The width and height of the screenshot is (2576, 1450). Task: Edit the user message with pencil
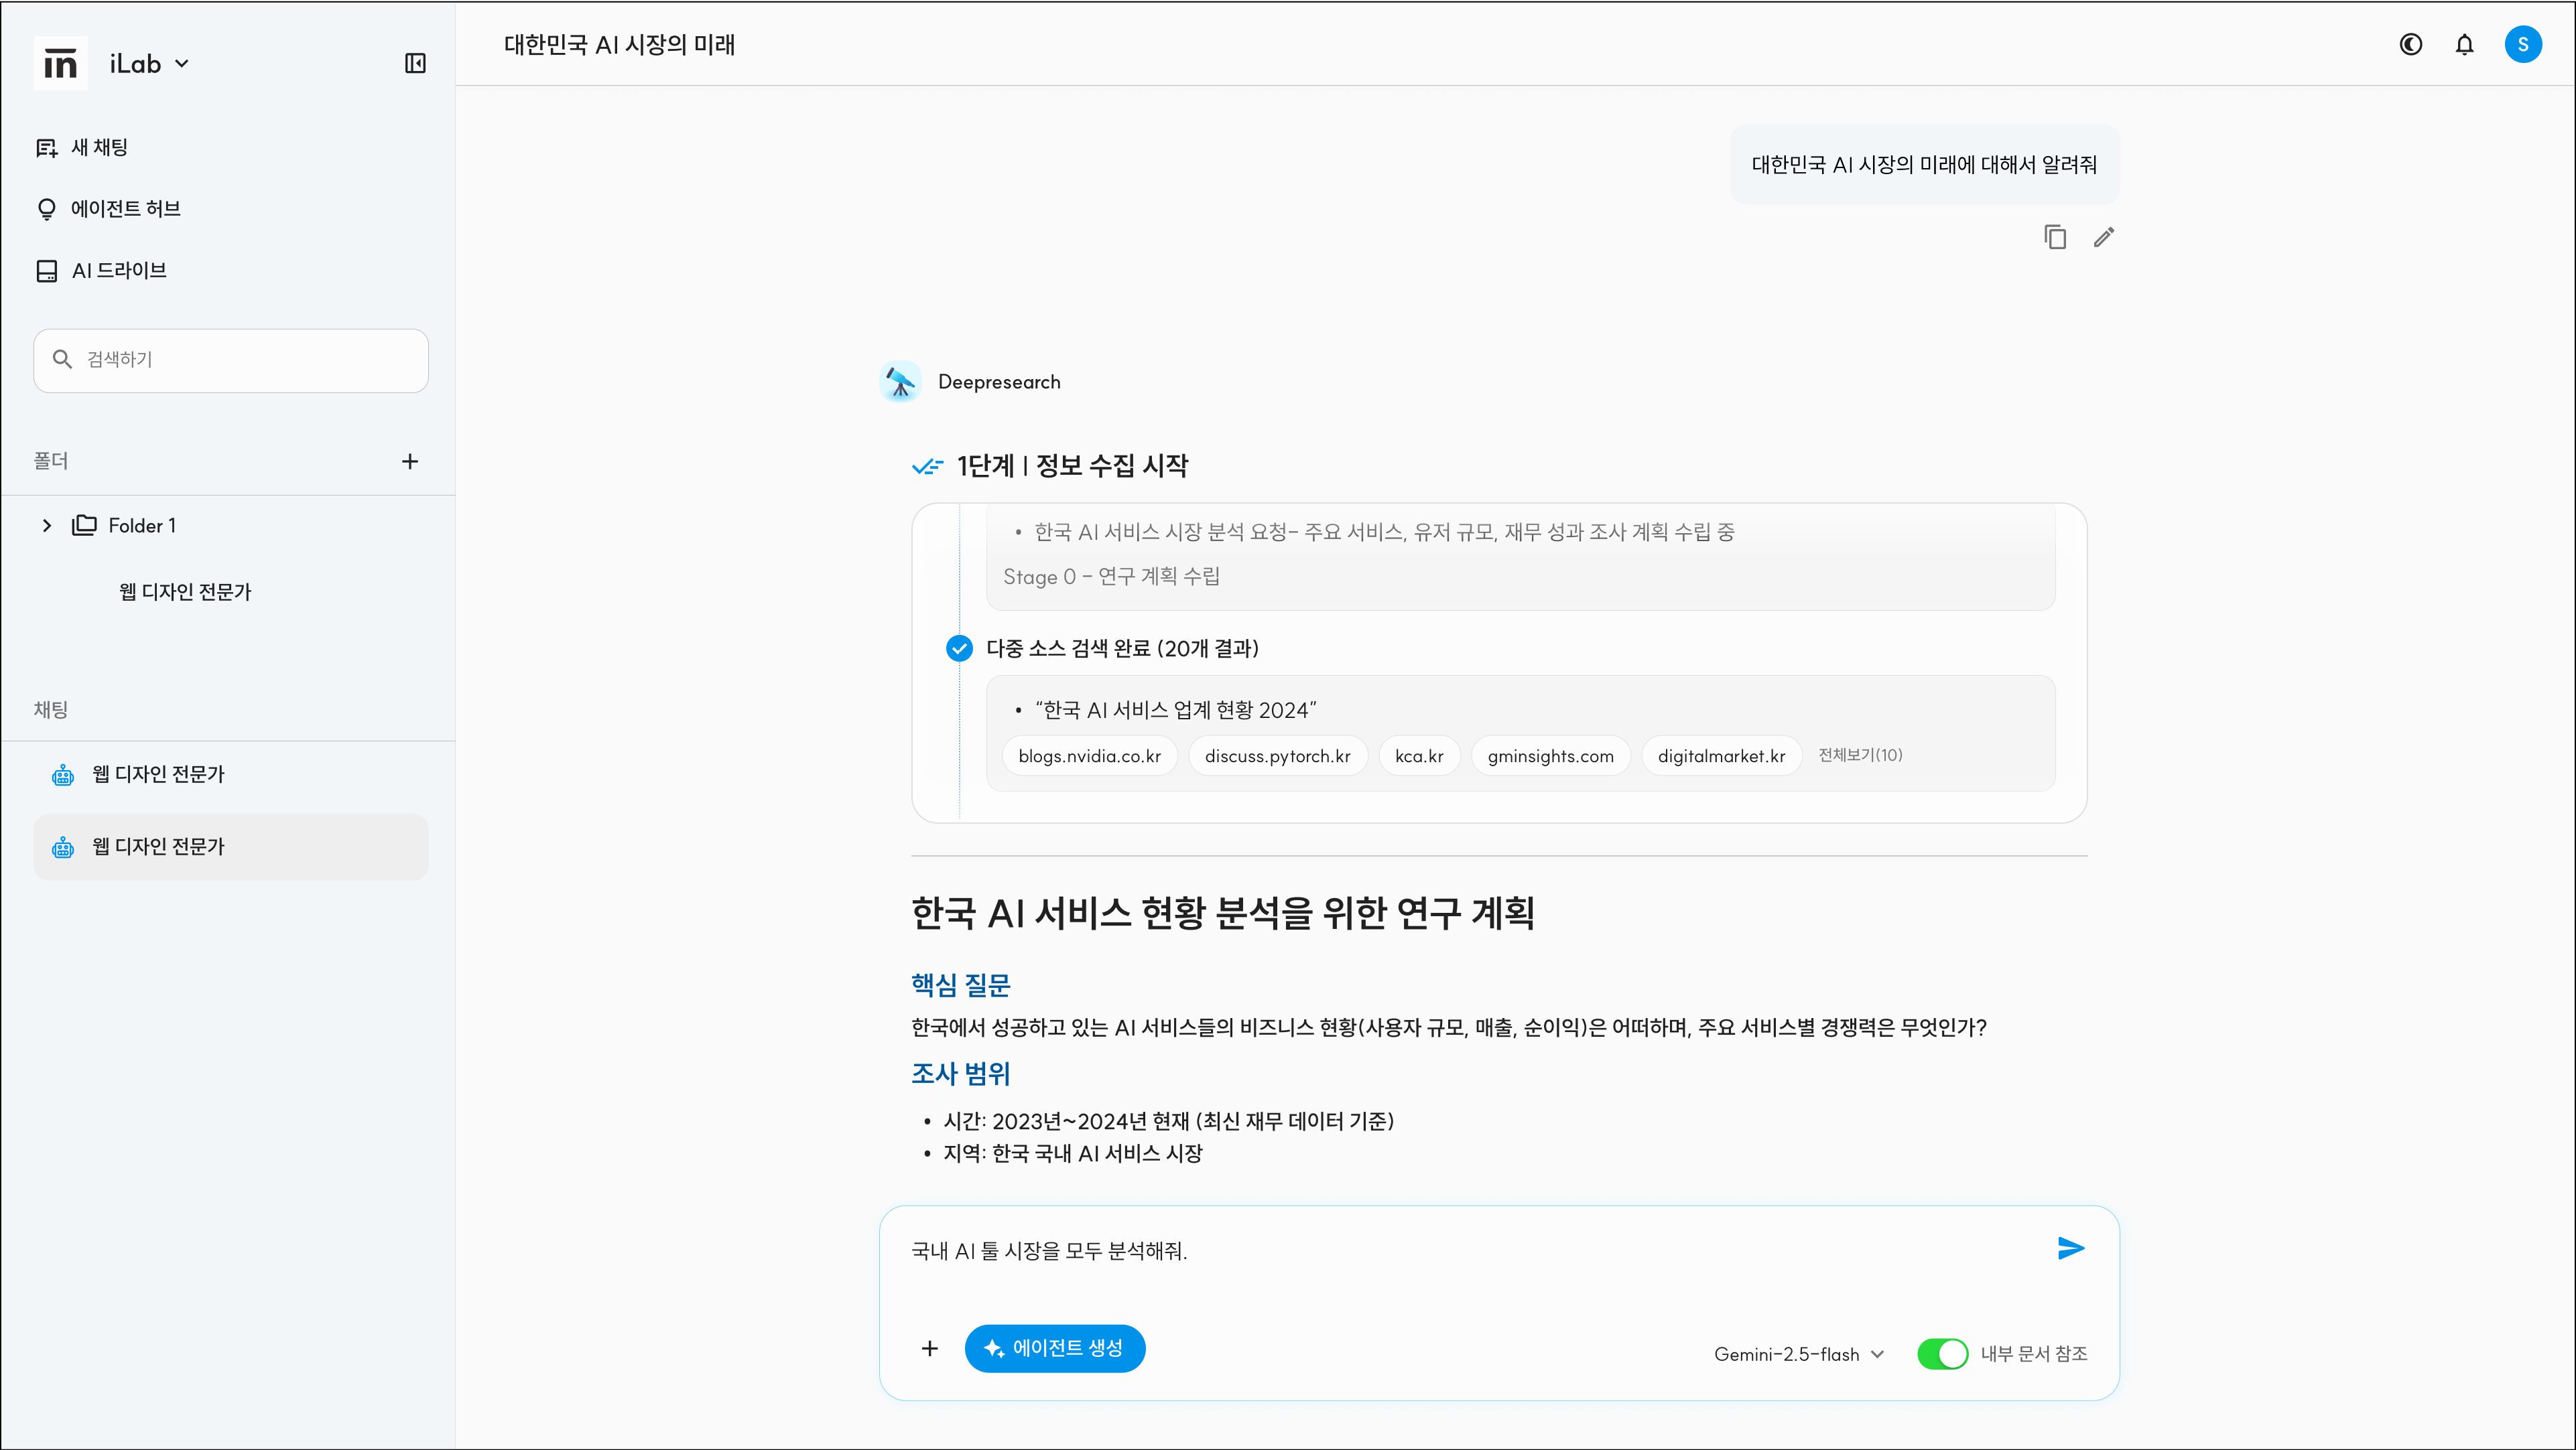tap(2104, 237)
